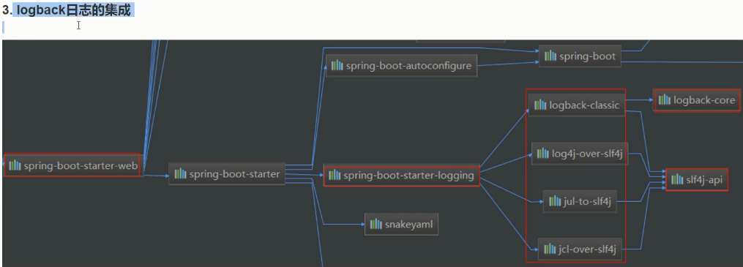The image size is (743, 267).
Task: Select the slf4j-api node
Action: click(x=697, y=179)
